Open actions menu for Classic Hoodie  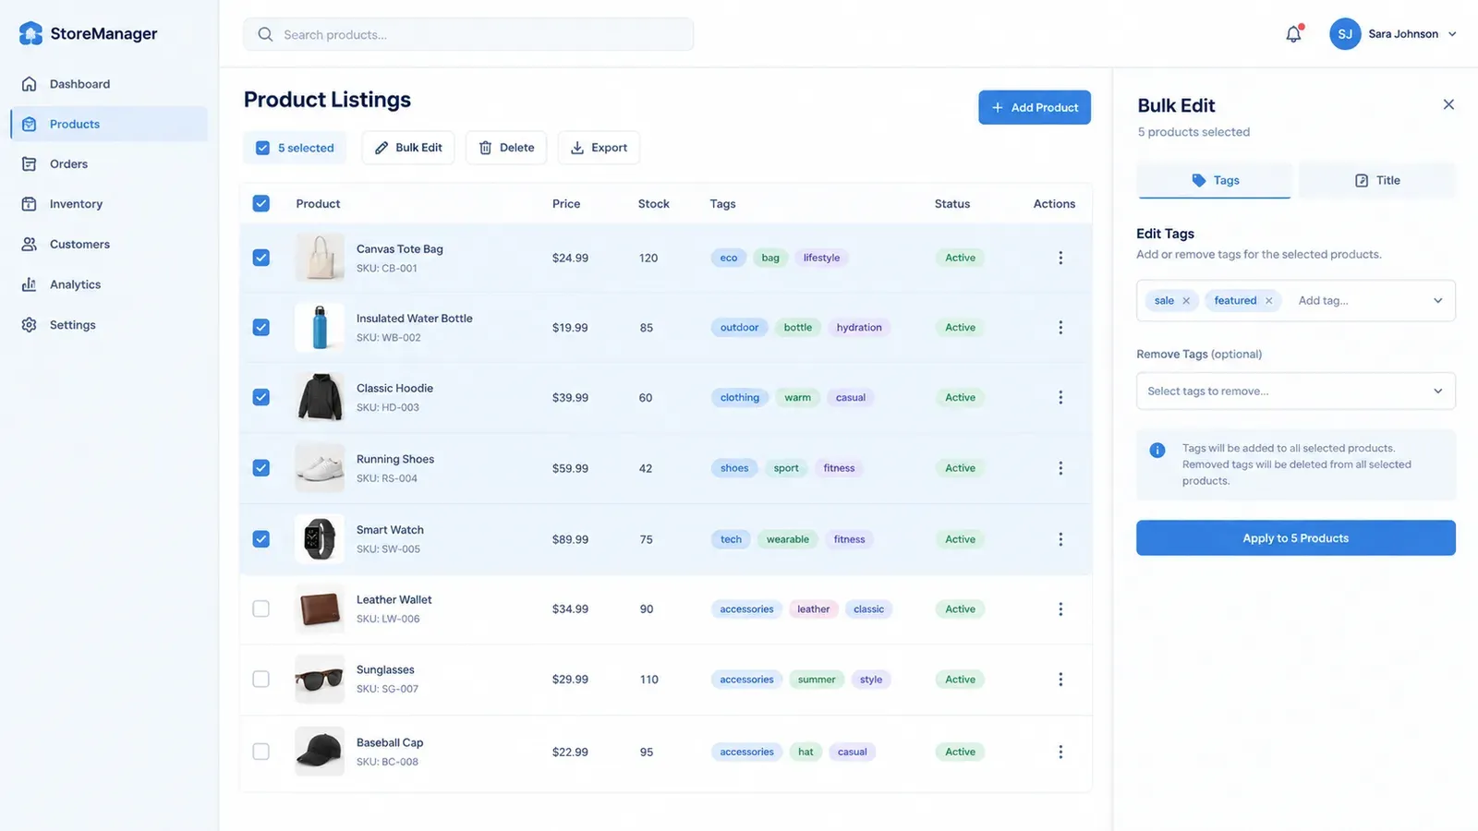[1060, 398]
